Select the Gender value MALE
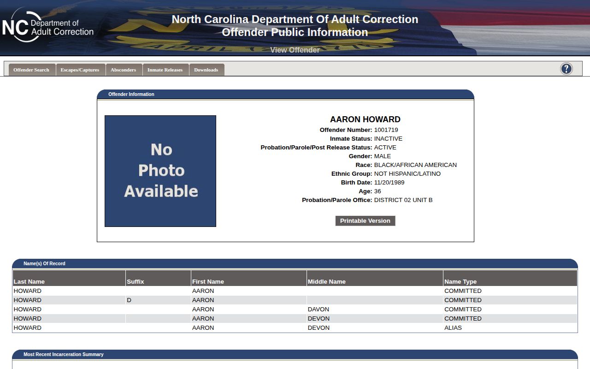The height and width of the screenshot is (369, 590). tap(383, 156)
